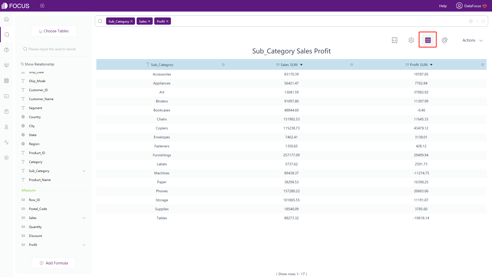Click the chart title Sub_Category Sales Profit
Image resolution: width=492 pixels, height=277 pixels.
[x=291, y=51]
